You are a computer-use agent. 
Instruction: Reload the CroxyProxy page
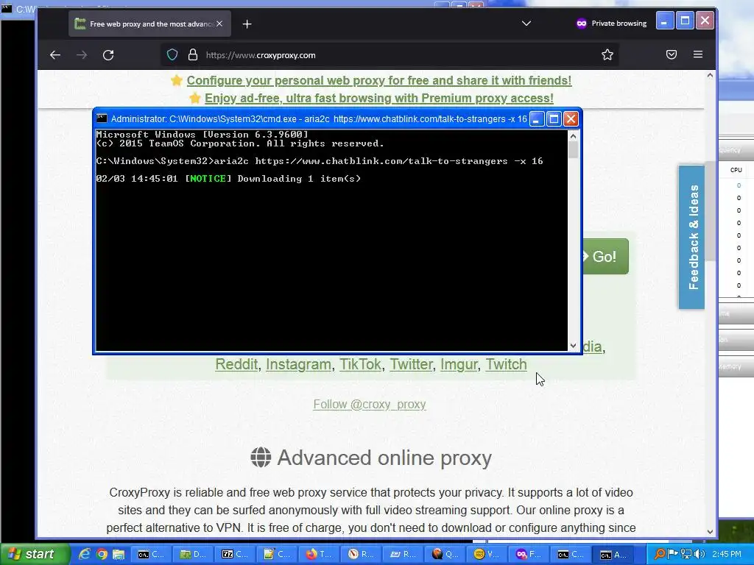(108, 54)
